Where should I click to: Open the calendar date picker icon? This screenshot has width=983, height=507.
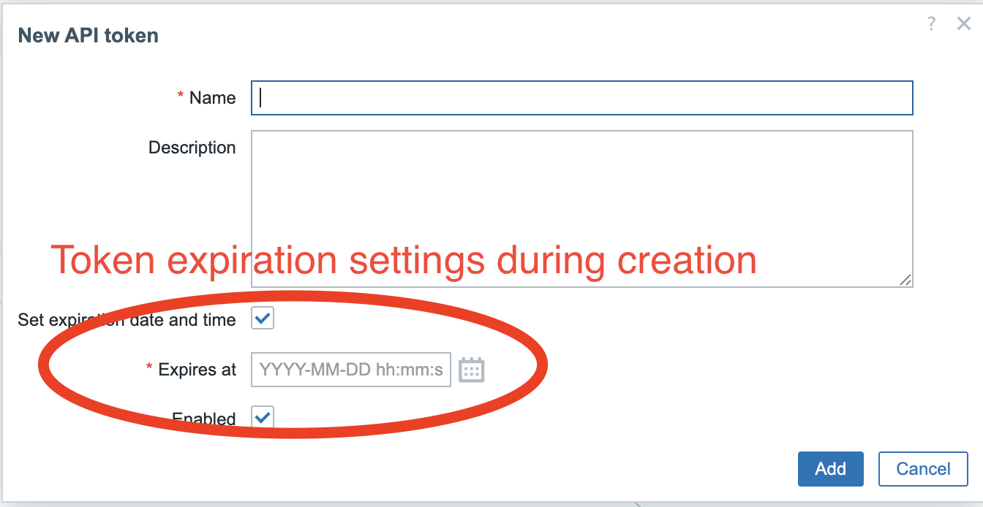click(x=472, y=370)
